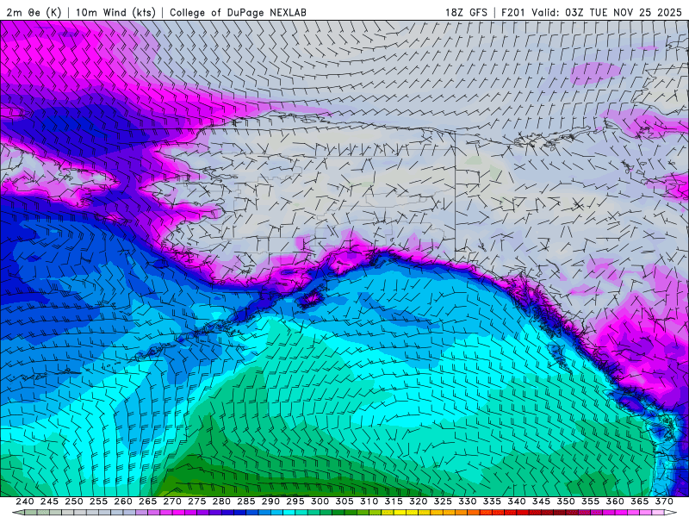Image resolution: width=689 pixels, height=517 pixels.
Task: Click the 260 value on the color scale
Action: click(x=123, y=501)
